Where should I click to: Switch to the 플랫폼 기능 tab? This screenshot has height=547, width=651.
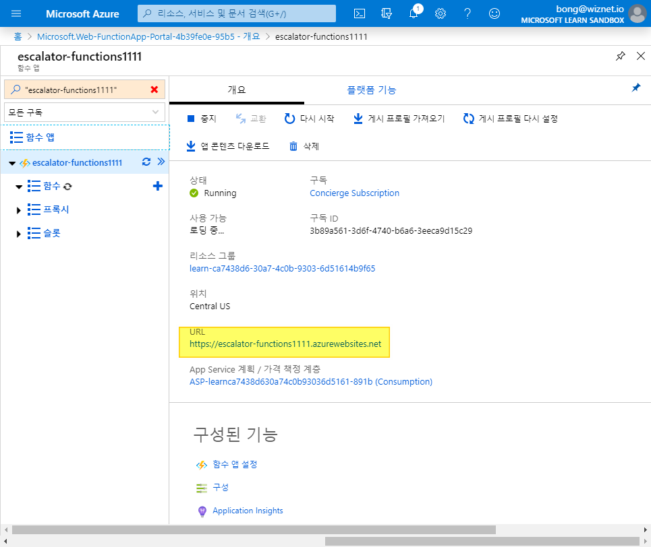pyautogui.click(x=372, y=90)
